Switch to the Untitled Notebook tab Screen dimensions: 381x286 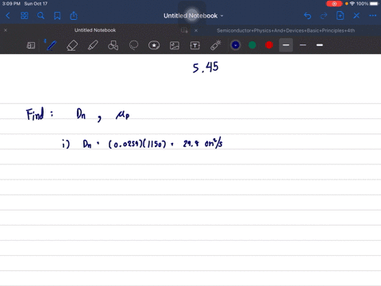click(95, 30)
